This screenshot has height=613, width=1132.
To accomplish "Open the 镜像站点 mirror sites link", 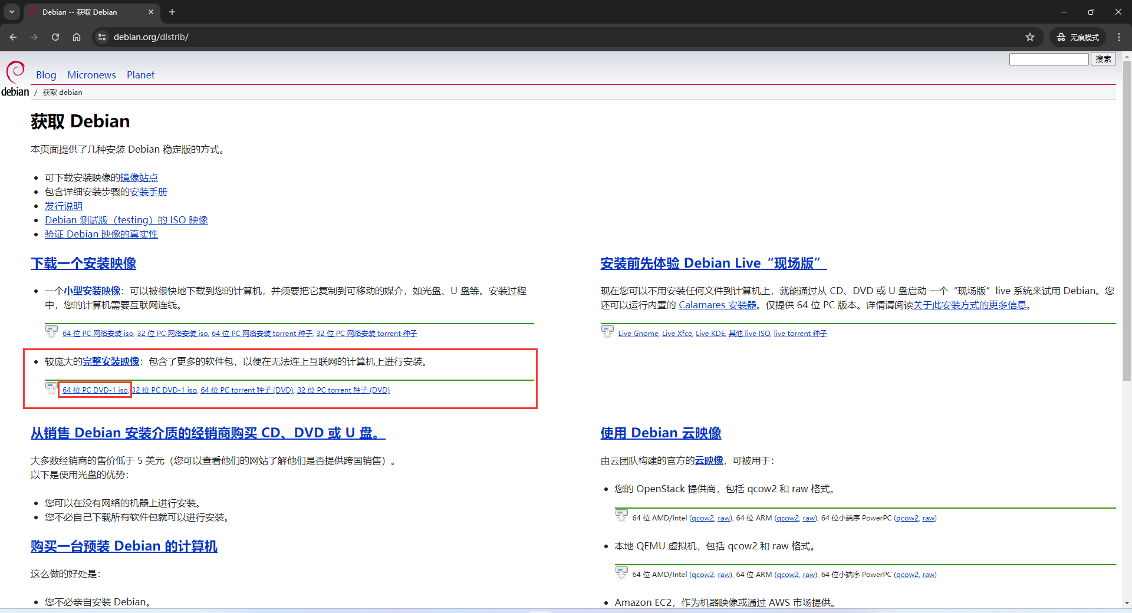I will 139,177.
